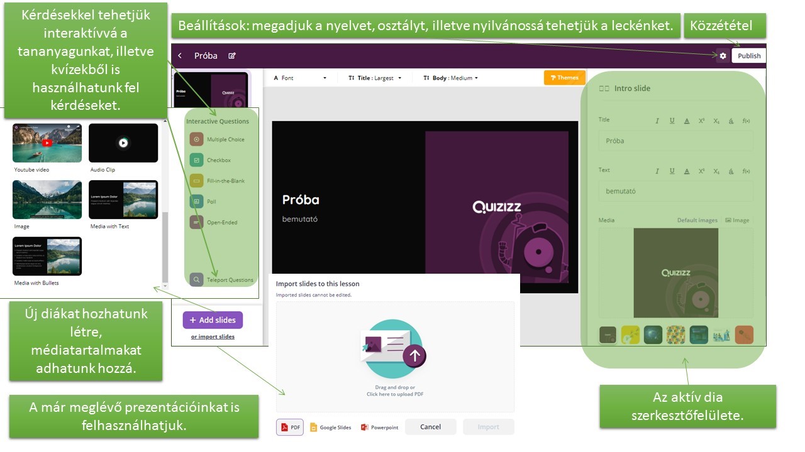The image size is (805, 452).
Task: Cancel the import slides dialog
Action: pos(431,427)
